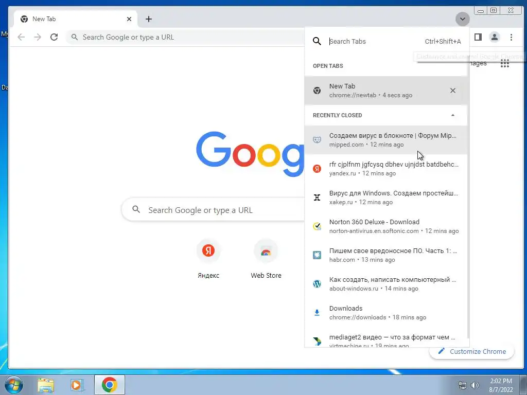
Task: Reopen the xakep.ru recently closed tab
Action: (x=386, y=197)
